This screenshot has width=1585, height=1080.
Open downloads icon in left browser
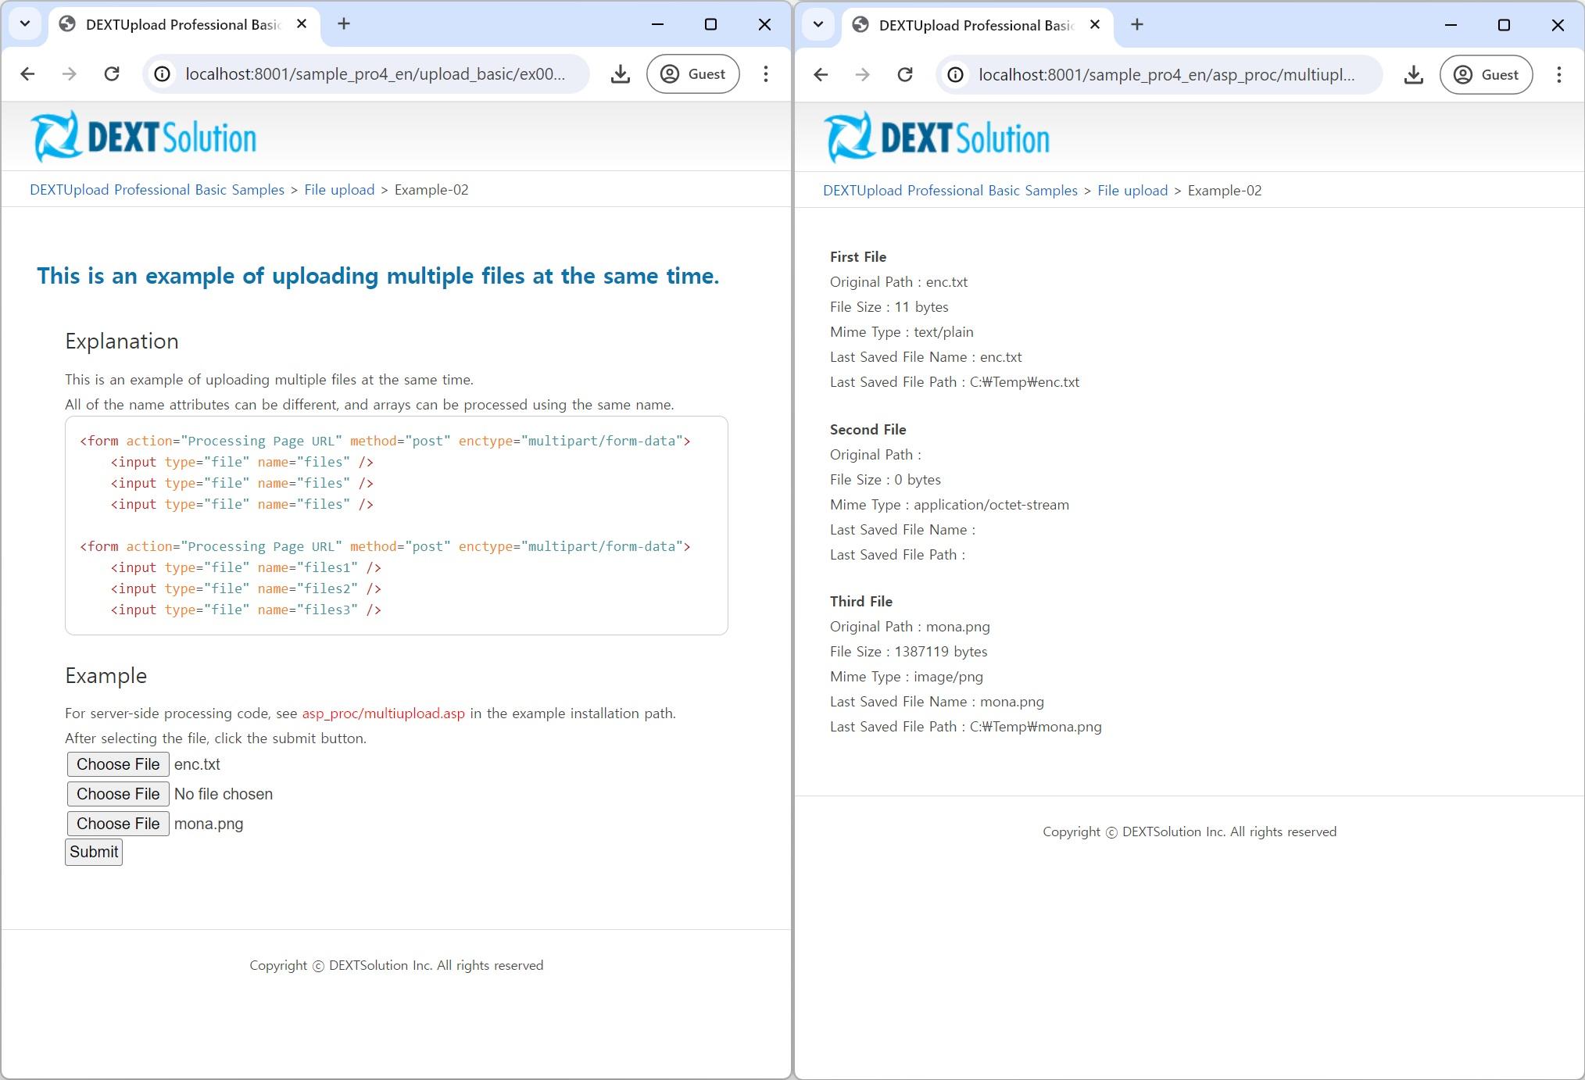[x=621, y=74]
